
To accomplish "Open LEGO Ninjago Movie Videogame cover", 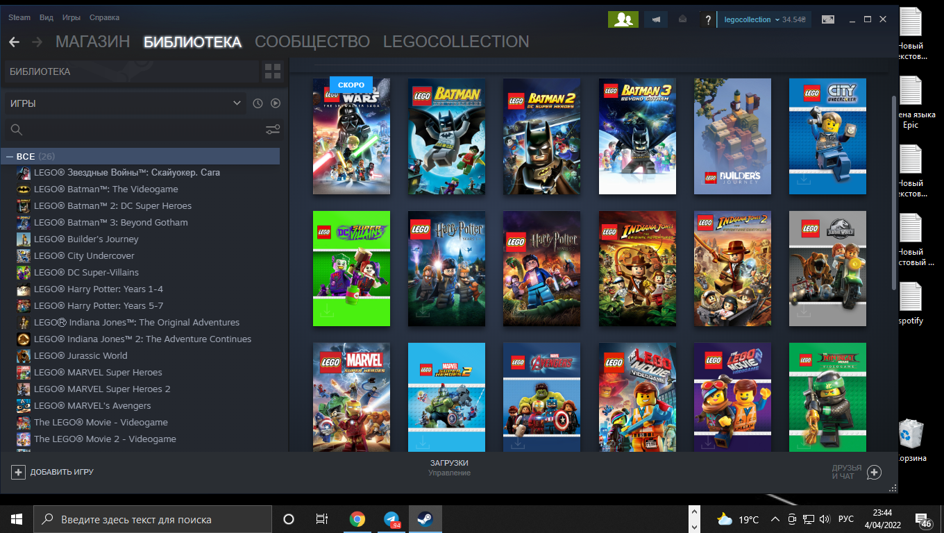I will [827, 398].
